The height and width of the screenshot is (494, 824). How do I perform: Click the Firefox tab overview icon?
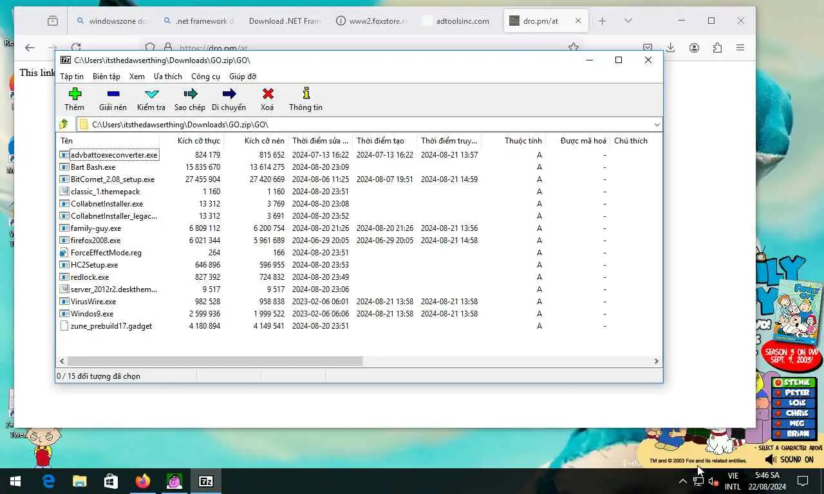[53, 21]
